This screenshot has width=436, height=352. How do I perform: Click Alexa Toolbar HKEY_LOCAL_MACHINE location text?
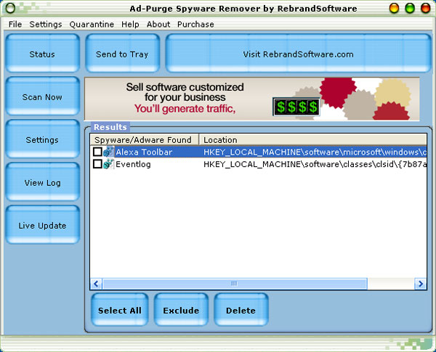click(315, 152)
